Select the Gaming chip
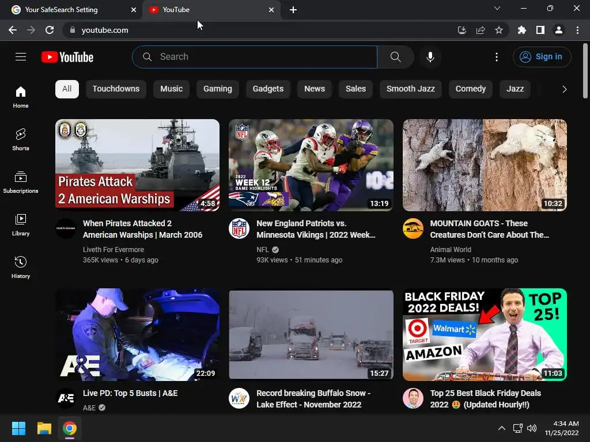 coord(217,89)
